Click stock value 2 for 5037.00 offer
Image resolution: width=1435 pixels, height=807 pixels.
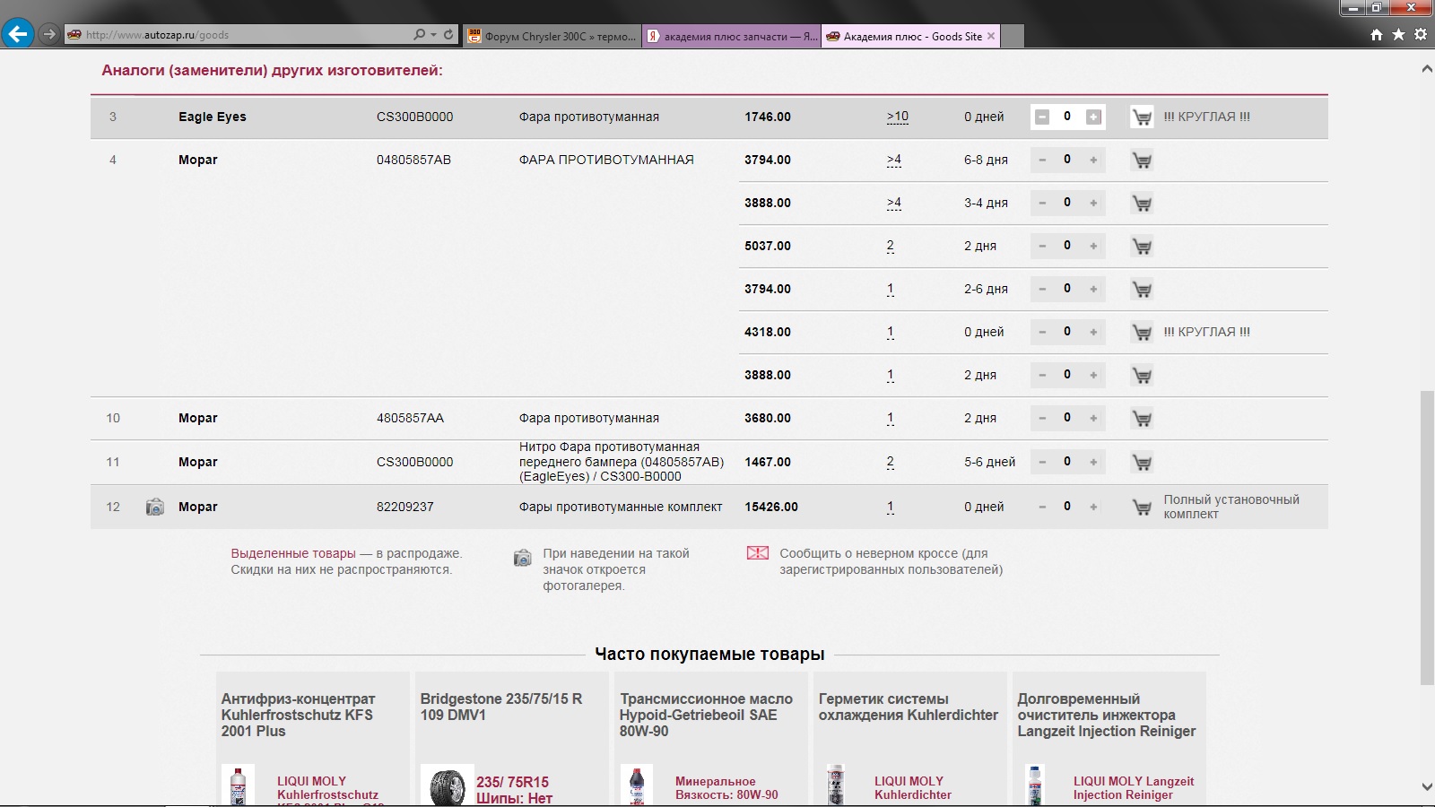(890, 246)
